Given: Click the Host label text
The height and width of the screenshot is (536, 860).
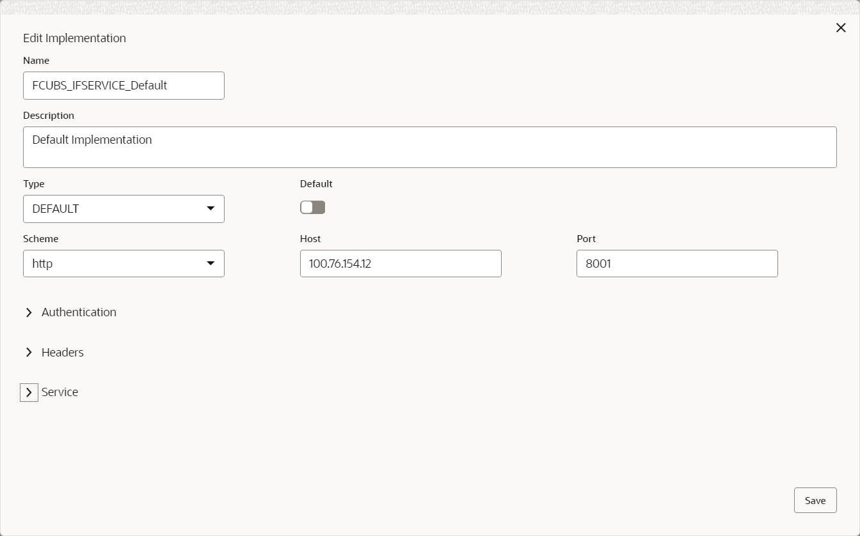Looking at the screenshot, I should (310, 239).
